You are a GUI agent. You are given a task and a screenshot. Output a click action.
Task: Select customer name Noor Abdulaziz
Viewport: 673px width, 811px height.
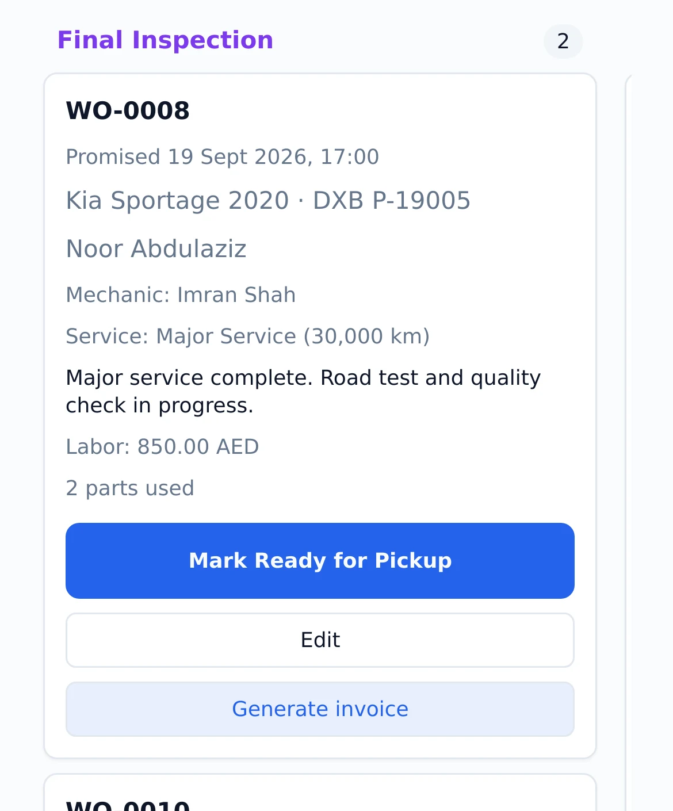tap(156, 249)
